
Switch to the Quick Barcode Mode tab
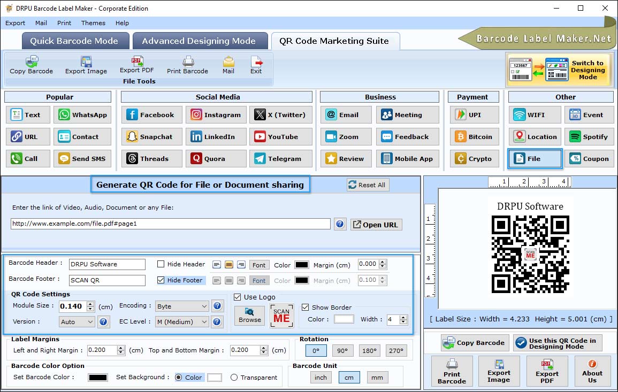point(75,41)
